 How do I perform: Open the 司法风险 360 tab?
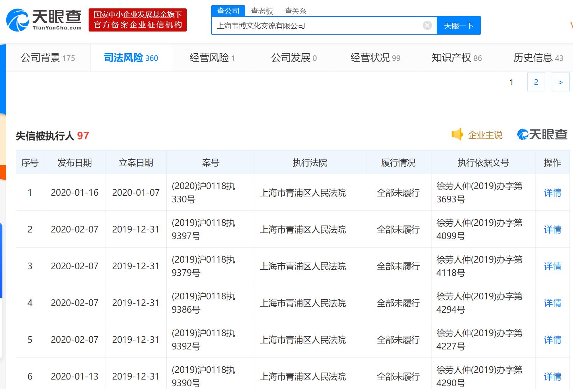click(x=131, y=58)
